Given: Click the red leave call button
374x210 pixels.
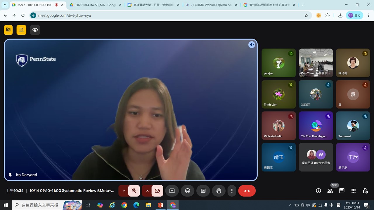Looking at the screenshot, I should 247,191.
